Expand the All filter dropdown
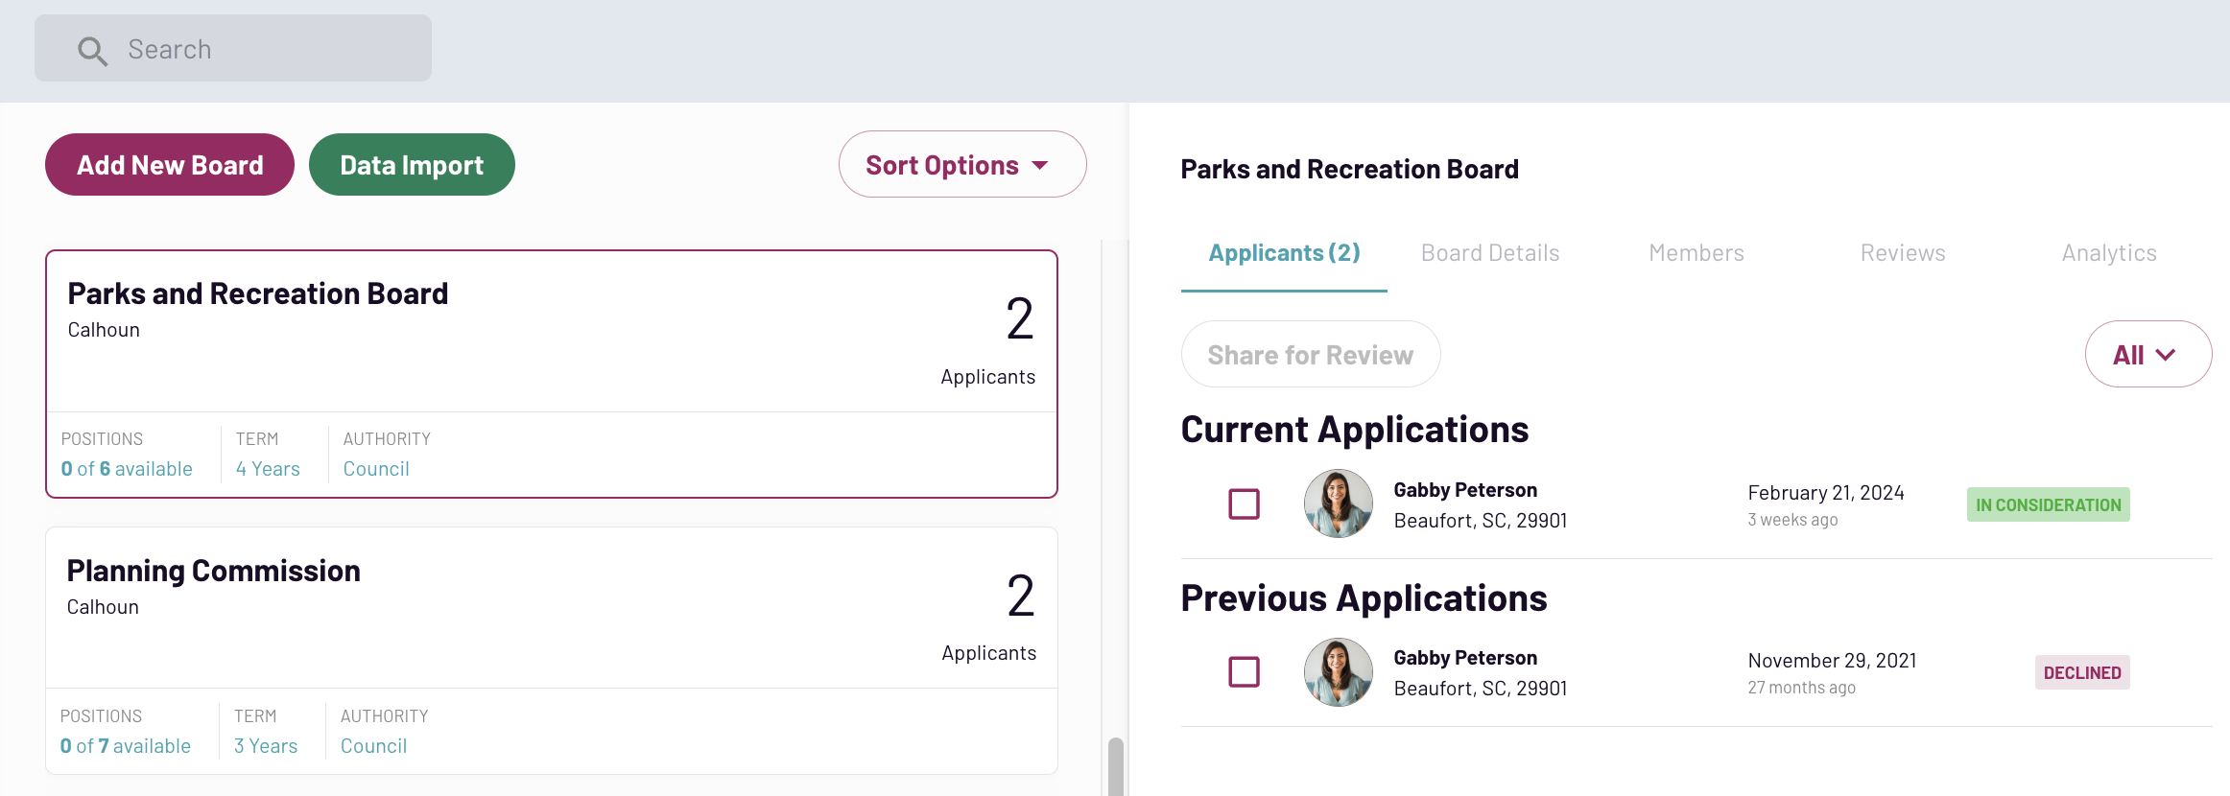Image resolution: width=2230 pixels, height=796 pixels. click(x=2147, y=355)
